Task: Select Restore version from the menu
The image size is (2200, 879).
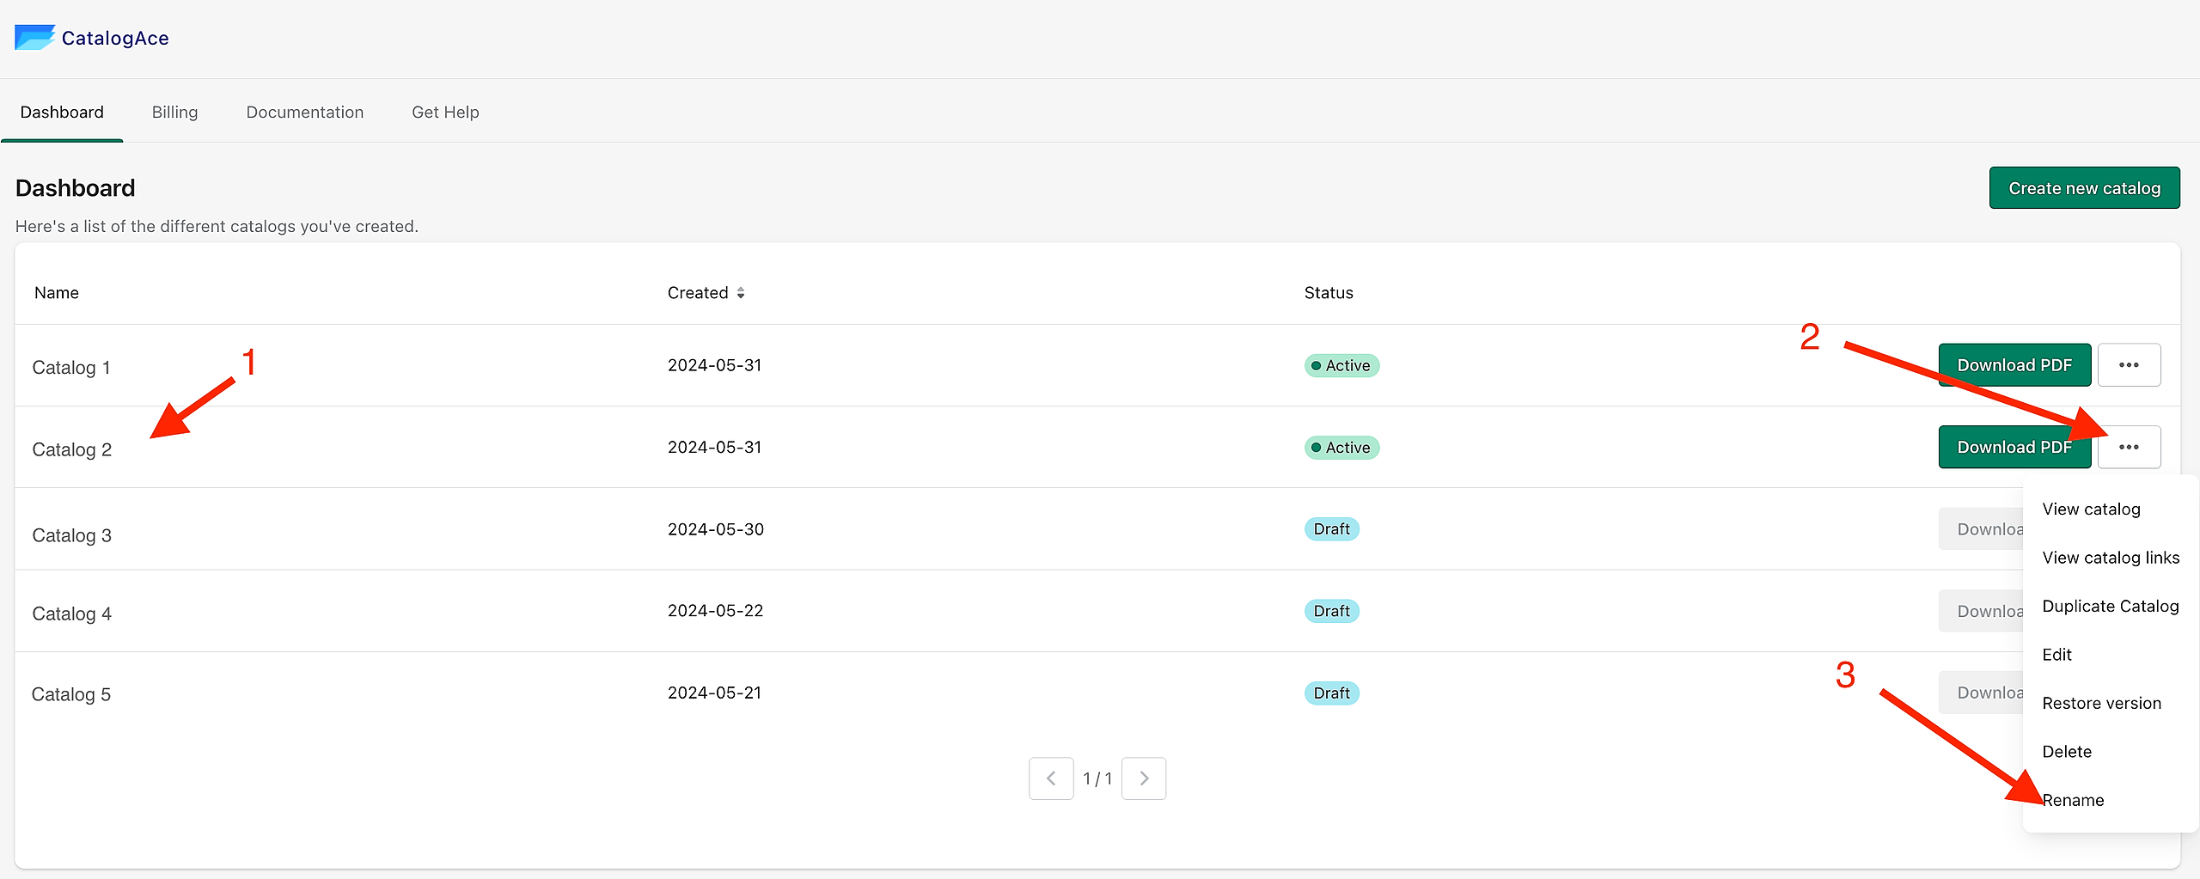Action: (2101, 703)
